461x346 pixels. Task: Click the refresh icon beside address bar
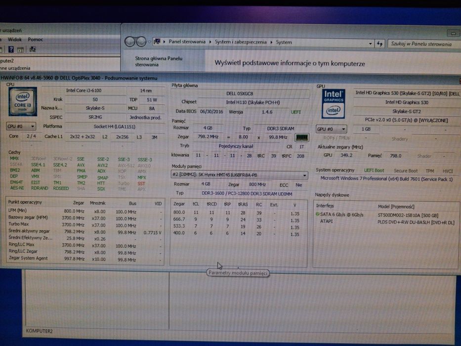click(x=380, y=44)
